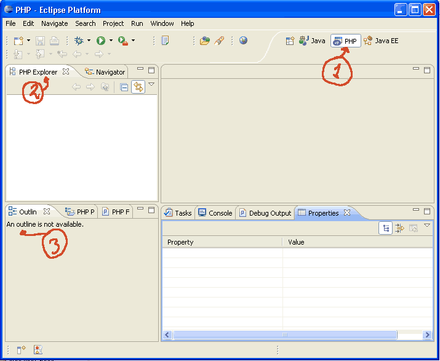Click Collapse All in PHP Explorer
The width and height of the screenshot is (440, 361).
point(124,87)
